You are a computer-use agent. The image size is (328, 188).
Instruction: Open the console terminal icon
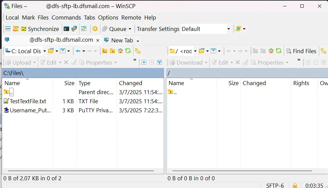click(66, 29)
